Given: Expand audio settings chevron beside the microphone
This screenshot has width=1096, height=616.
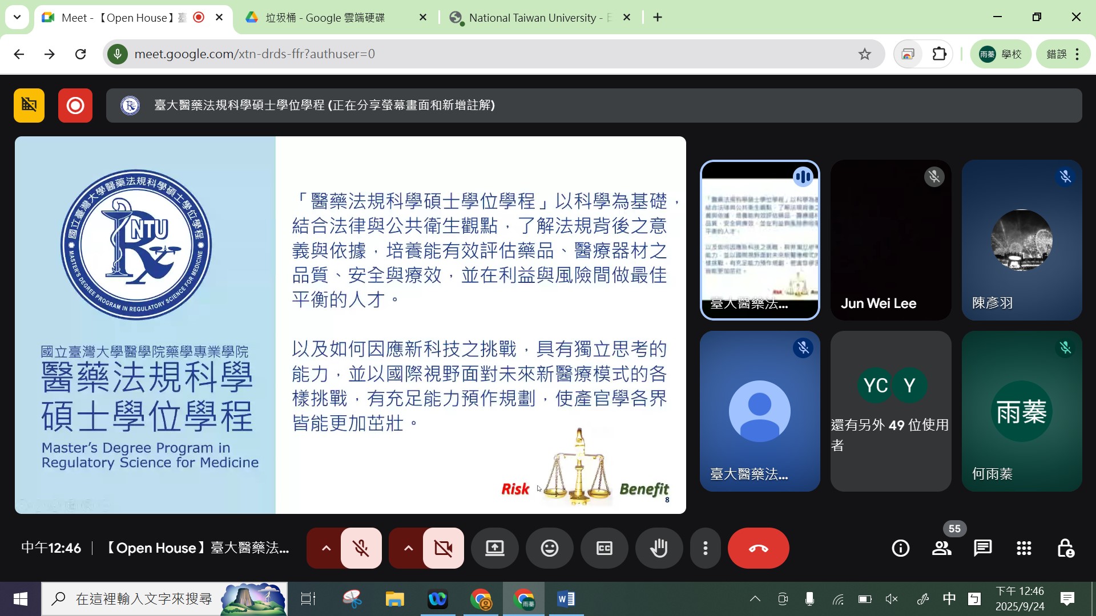Looking at the screenshot, I should pyautogui.click(x=326, y=548).
